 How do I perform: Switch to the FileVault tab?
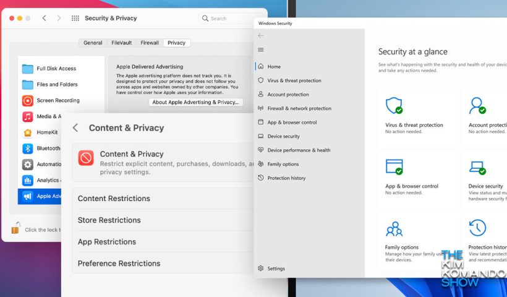[x=122, y=43]
